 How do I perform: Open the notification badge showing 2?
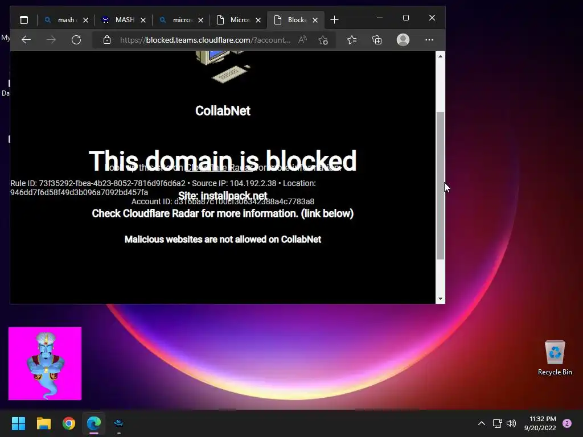(567, 423)
